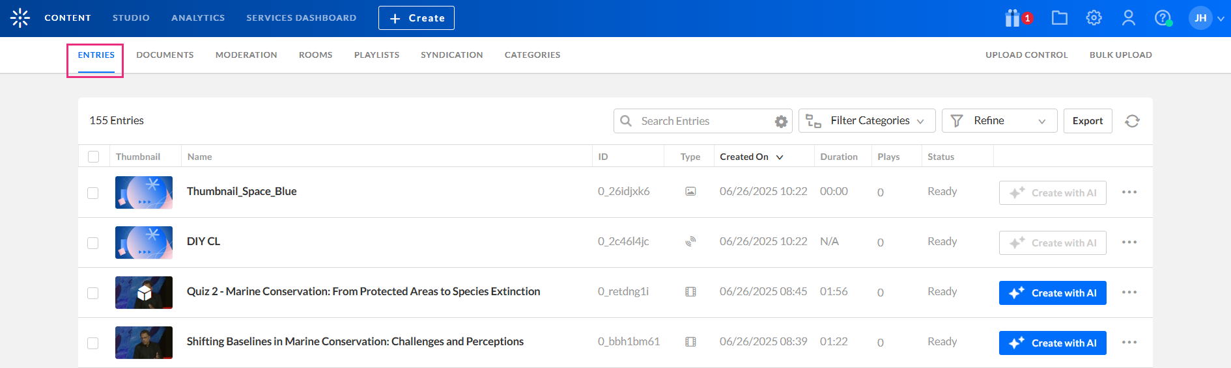Viewport: 1231px width, 368px height.
Task: Open search settings gear in search box
Action: click(781, 122)
